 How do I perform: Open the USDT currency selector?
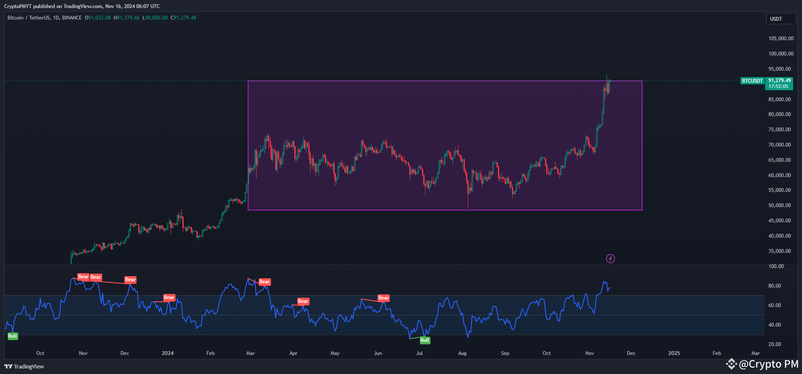(x=781, y=19)
